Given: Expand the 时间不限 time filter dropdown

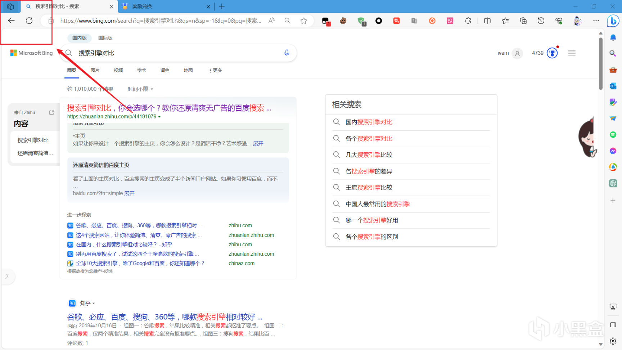Looking at the screenshot, I should coord(140,89).
